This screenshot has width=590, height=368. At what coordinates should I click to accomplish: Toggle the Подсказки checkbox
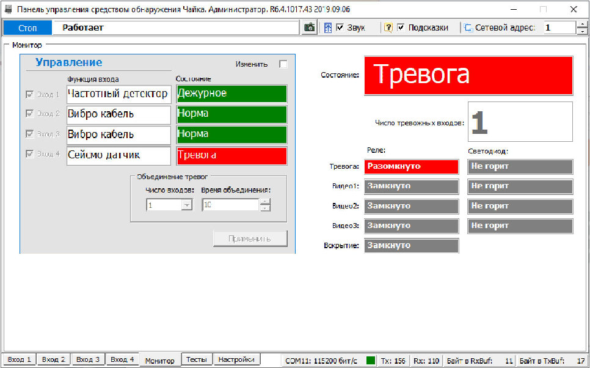click(401, 28)
